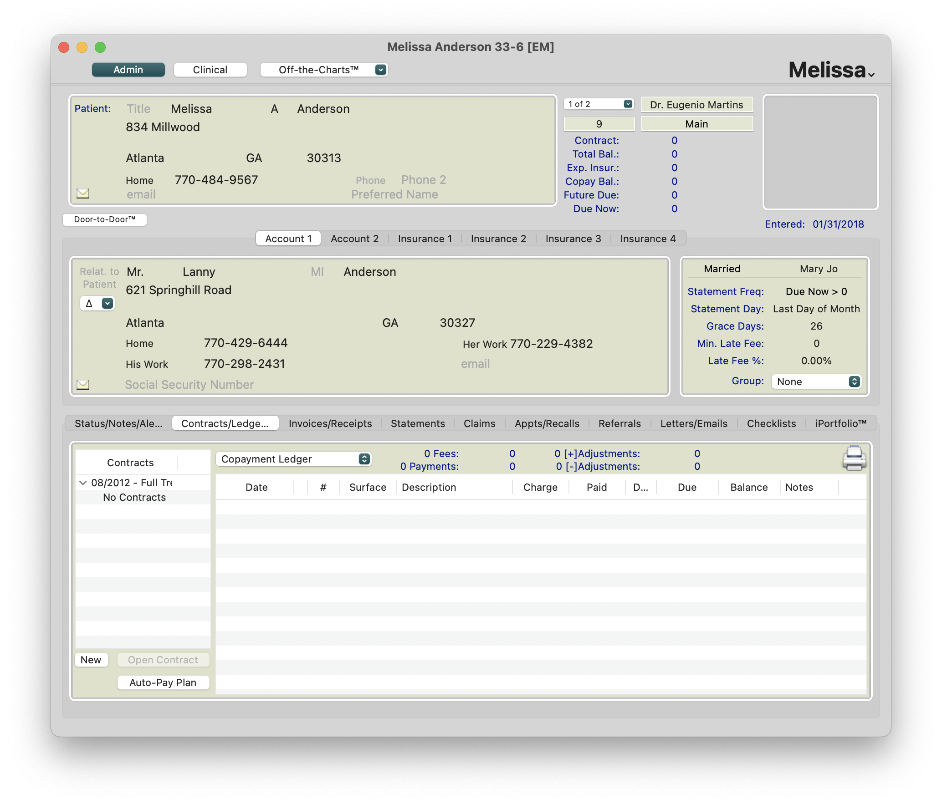Open the Invoices/Receipts tab
The width and height of the screenshot is (942, 804).
pos(330,423)
